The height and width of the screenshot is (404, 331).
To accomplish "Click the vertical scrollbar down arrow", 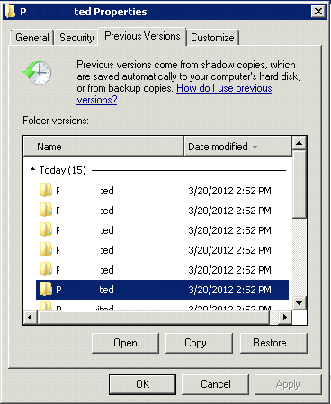I will click(299, 303).
